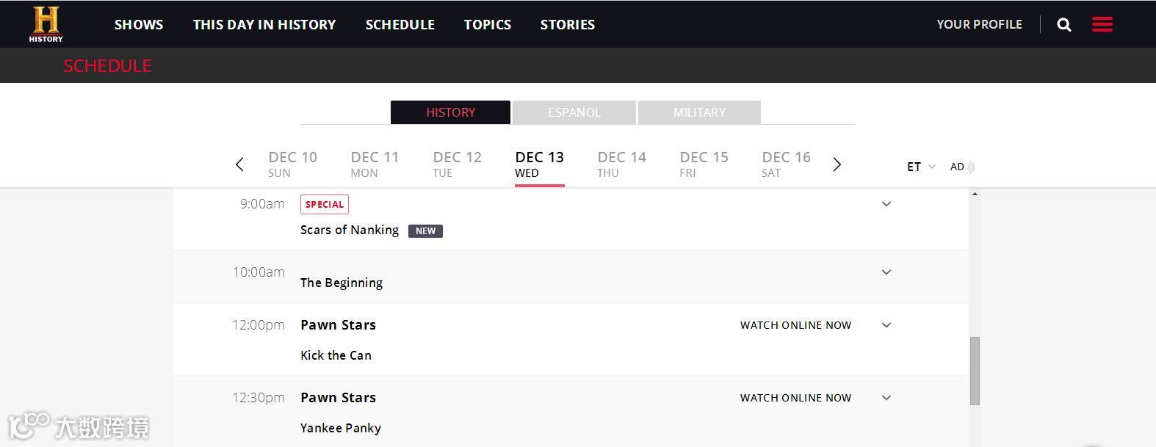Watch Yankee Panky online now
Image resolution: width=1156 pixels, height=447 pixels.
(795, 398)
